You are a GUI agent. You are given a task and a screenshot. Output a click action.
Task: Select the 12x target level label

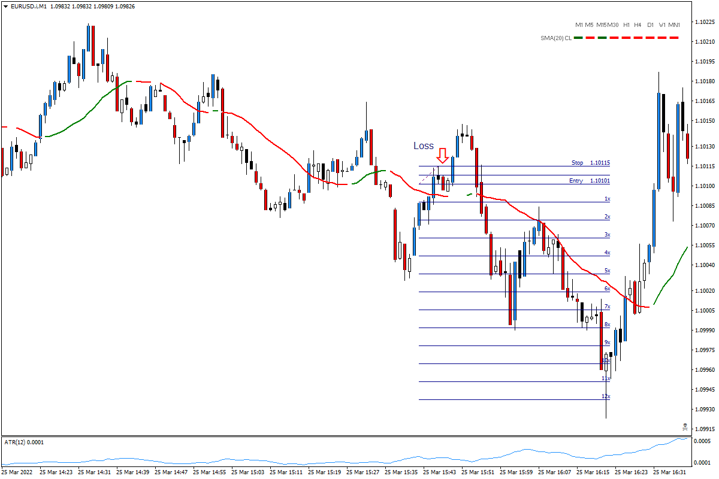point(605,396)
